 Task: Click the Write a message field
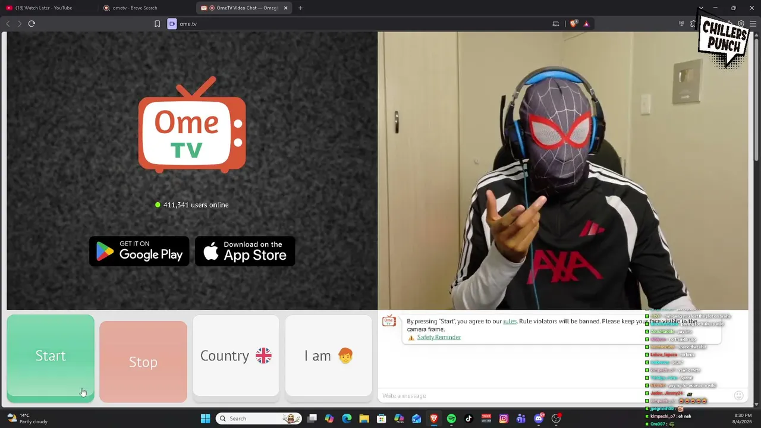click(553, 396)
